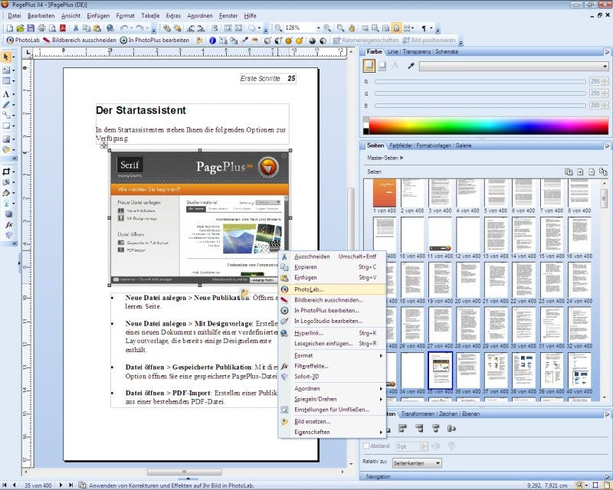Select page thumbnail 1 von 400
Image resolution: width=613 pixels, height=490 pixels.
tap(385, 194)
